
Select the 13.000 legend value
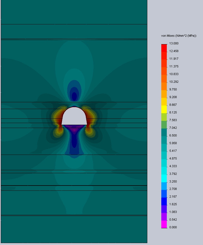(x=174, y=43)
